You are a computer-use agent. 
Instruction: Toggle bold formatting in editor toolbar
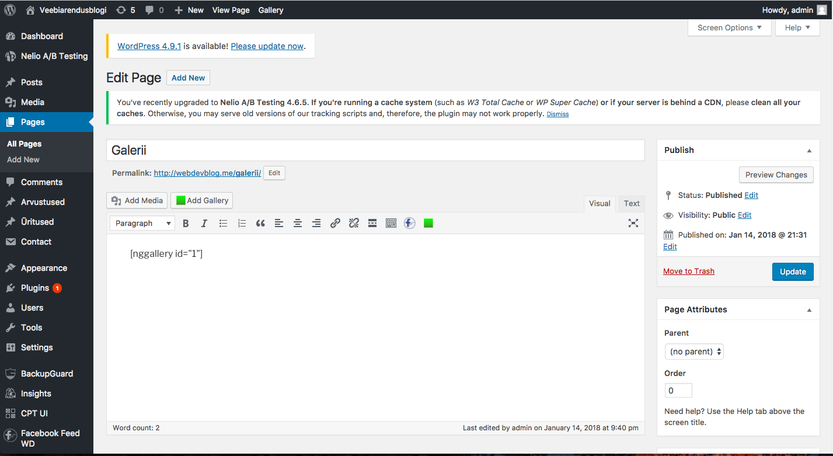pos(186,223)
